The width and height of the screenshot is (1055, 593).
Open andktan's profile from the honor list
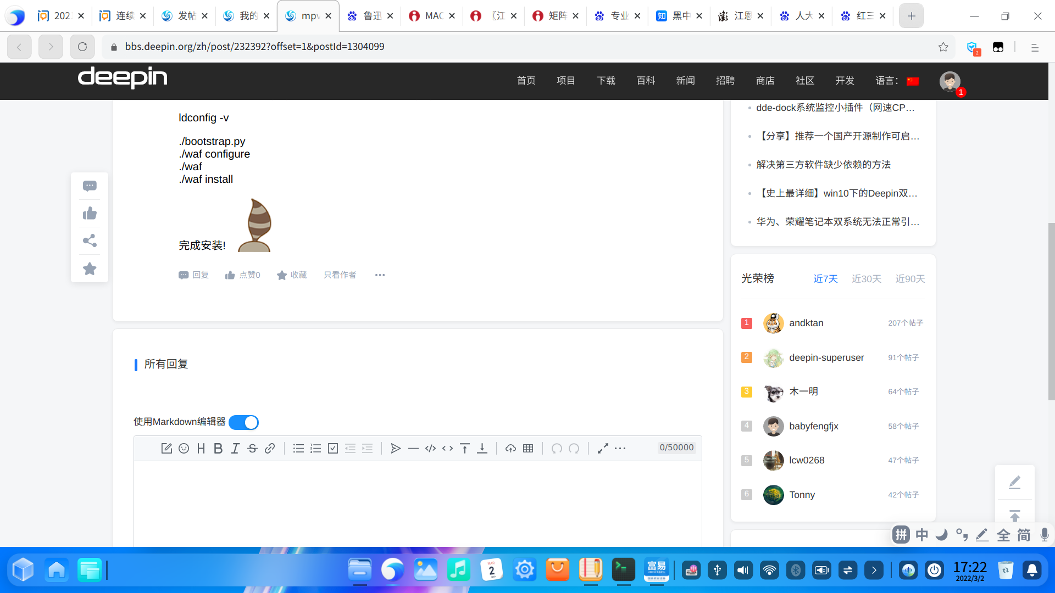click(x=806, y=323)
